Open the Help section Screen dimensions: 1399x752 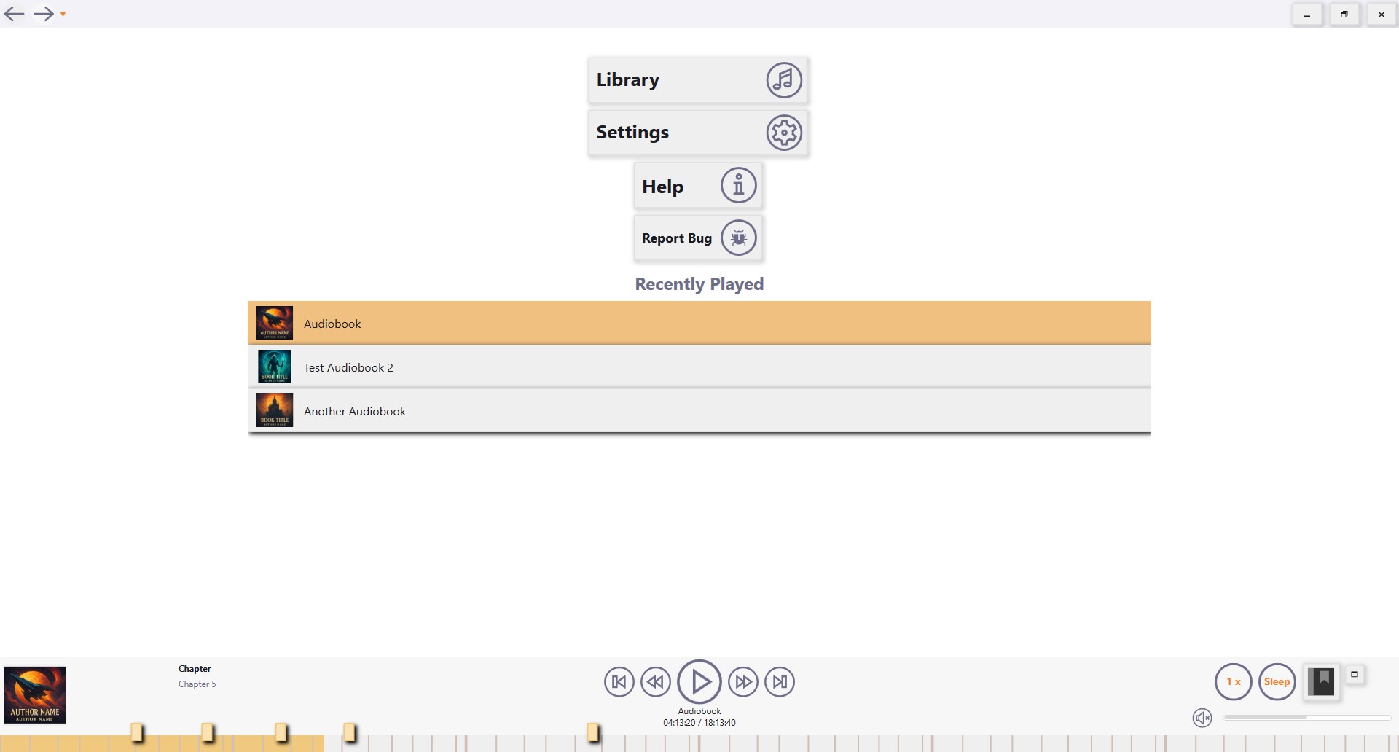coord(697,186)
